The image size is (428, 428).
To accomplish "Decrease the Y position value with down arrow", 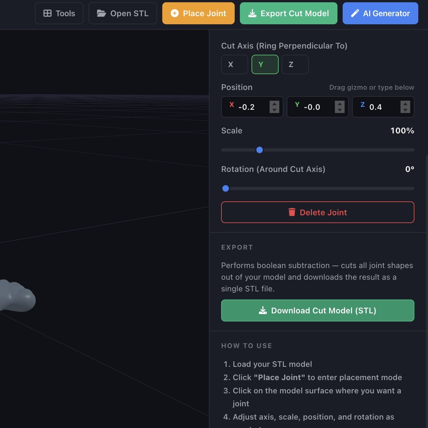I will (339, 110).
